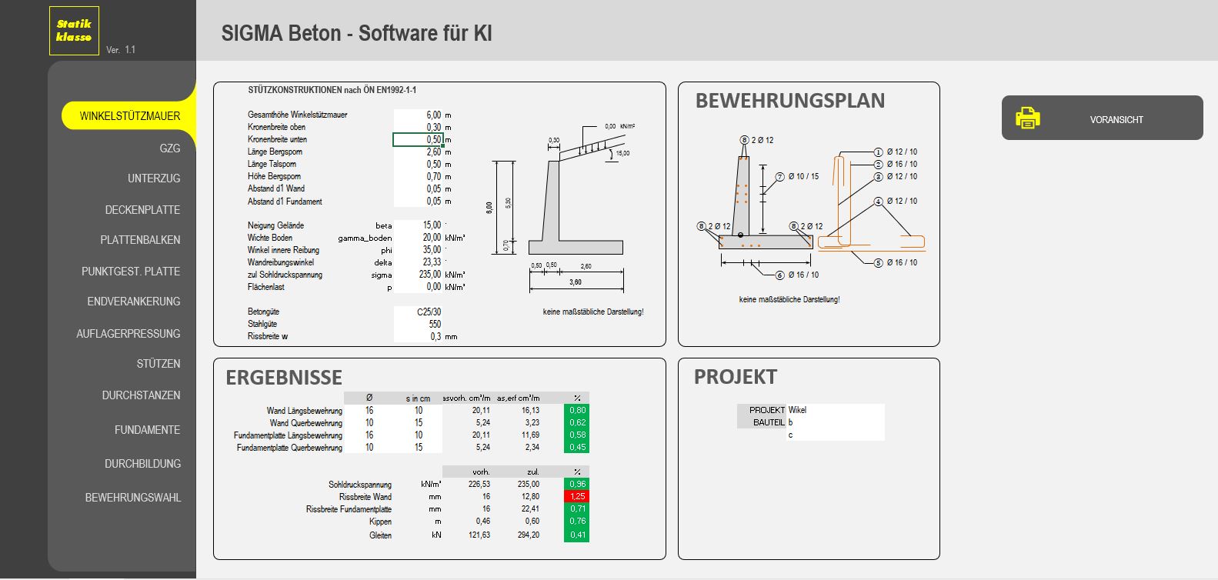The width and height of the screenshot is (1218, 580).
Task: Click the Statik klasse logo
Action: (x=74, y=31)
